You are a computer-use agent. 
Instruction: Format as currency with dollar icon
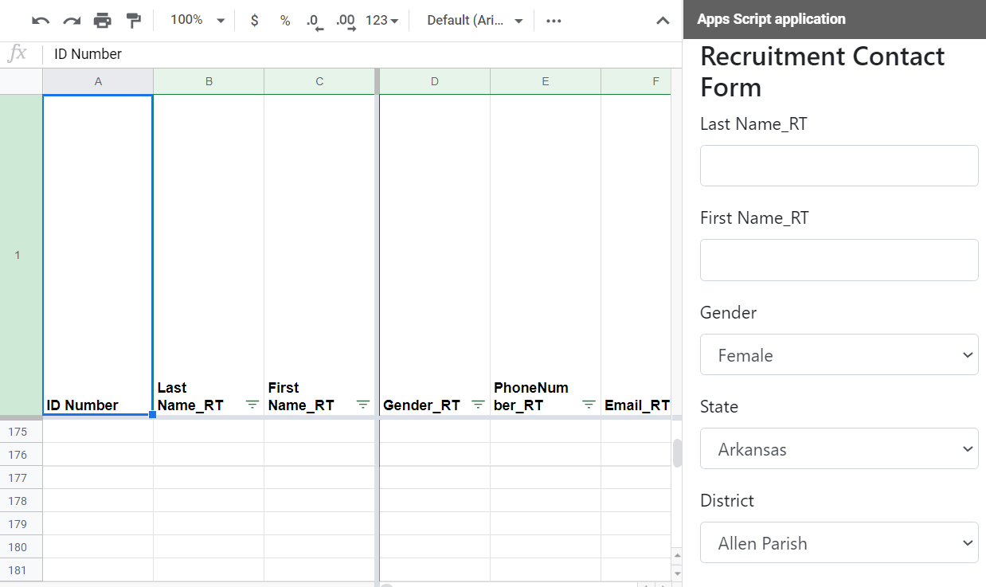[x=254, y=21]
